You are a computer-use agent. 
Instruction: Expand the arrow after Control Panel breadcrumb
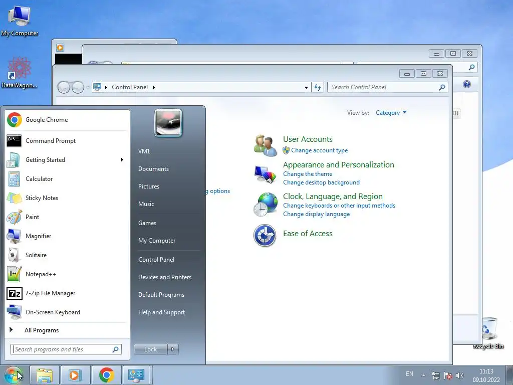click(153, 87)
